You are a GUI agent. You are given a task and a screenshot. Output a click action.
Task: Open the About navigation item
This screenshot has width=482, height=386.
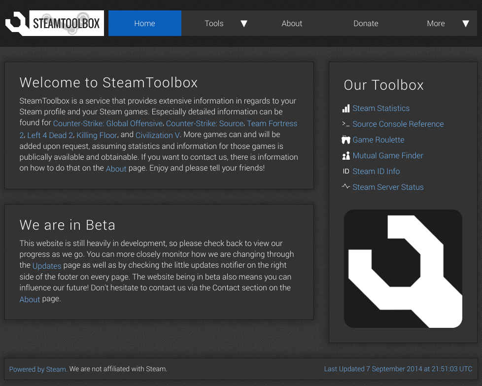(x=292, y=23)
